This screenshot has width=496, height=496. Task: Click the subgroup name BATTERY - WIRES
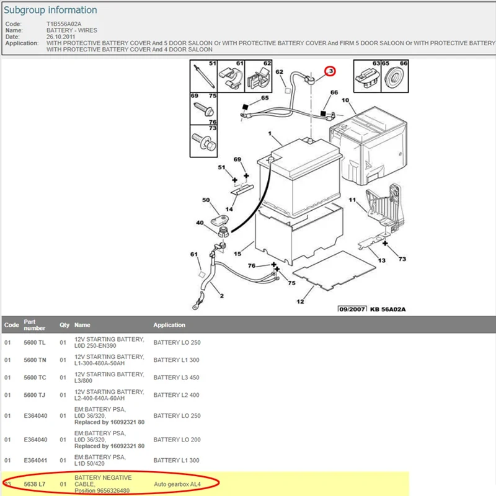click(x=72, y=30)
